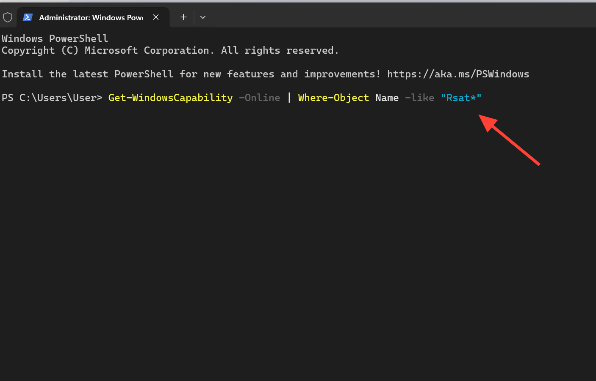Click the Get-WindowsCapability command text

point(170,98)
